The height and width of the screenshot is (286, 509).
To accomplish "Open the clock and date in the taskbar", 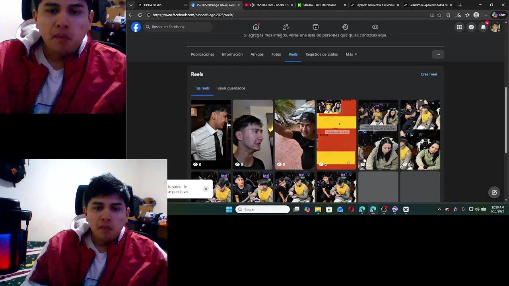I will tap(497, 209).
